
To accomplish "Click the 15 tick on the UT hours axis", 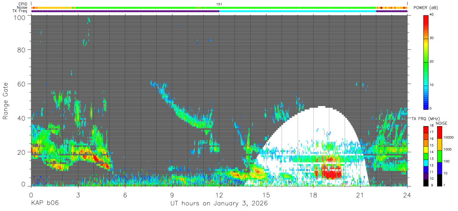I will pos(266,195).
